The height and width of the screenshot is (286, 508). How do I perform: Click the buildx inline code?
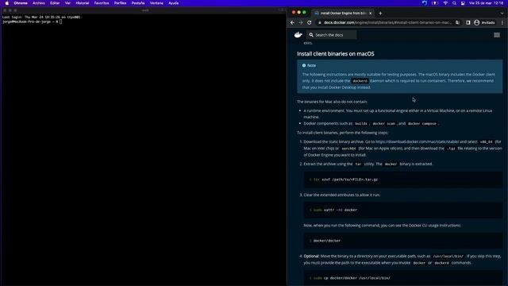361,124
